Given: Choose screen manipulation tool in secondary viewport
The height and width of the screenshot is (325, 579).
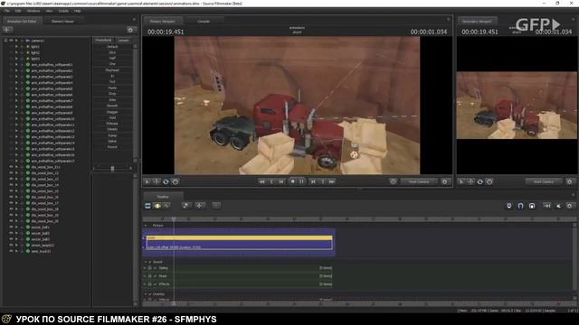Looking at the screenshot, I should click(489, 181).
